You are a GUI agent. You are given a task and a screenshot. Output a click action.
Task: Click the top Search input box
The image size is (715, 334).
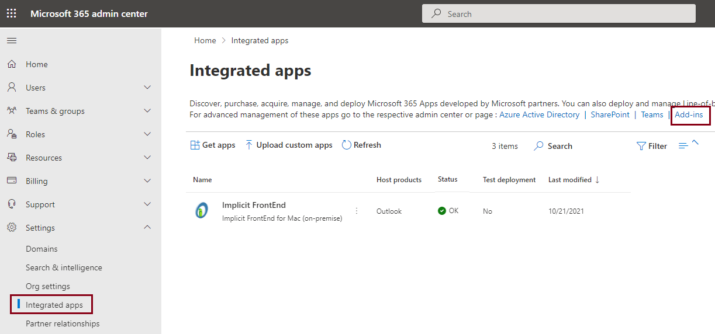point(558,14)
